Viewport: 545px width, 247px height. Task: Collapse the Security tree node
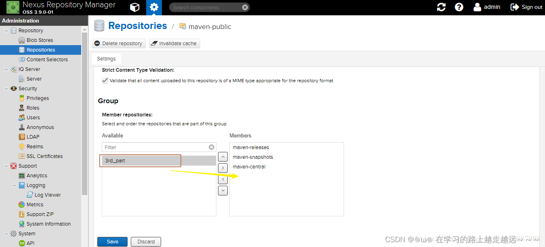[6, 89]
